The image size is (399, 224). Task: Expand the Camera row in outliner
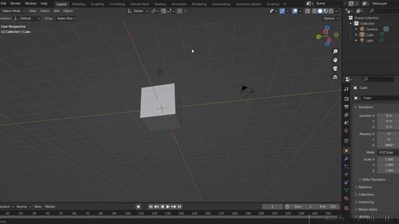pos(356,29)
